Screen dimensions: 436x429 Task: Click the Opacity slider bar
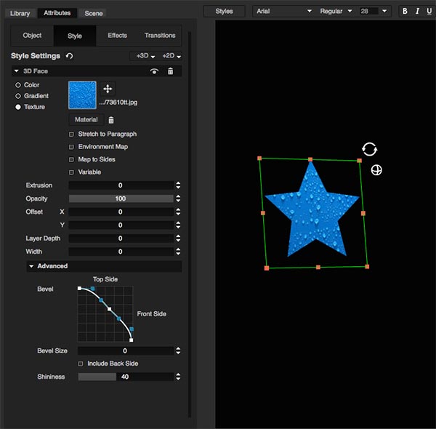[121, 199]
